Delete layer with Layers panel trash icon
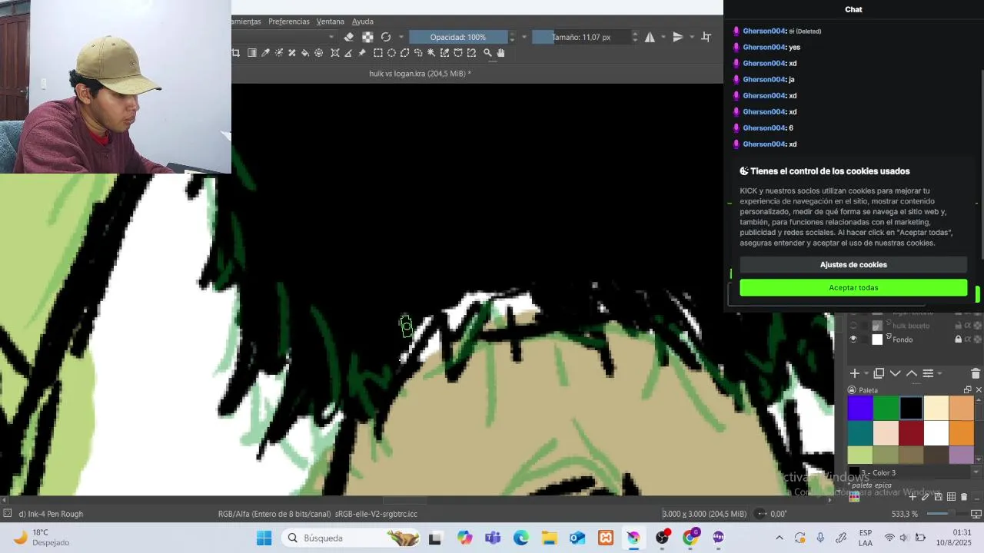 coord(976,373)
